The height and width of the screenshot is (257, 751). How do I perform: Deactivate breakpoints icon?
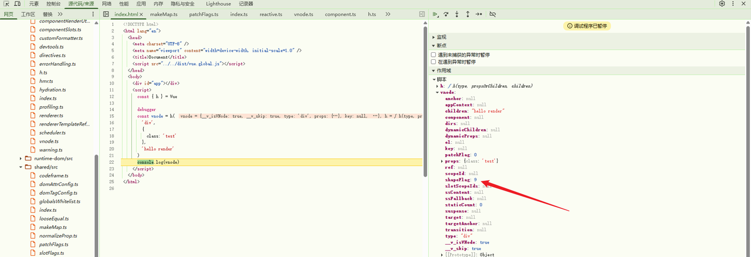493,13
